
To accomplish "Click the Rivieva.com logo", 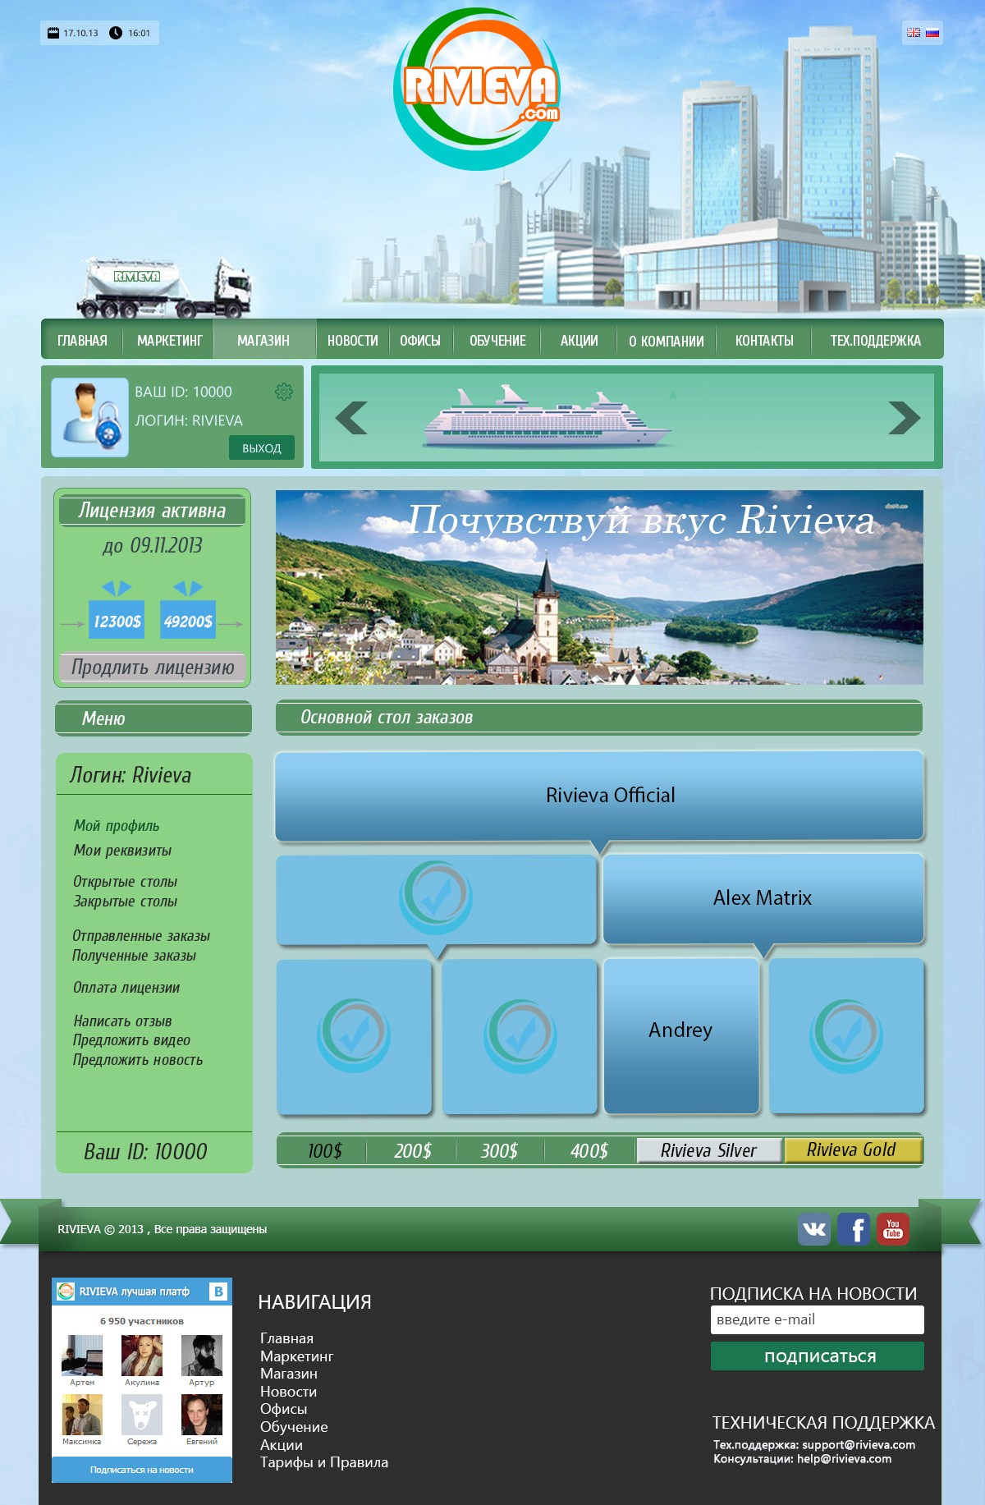I will [x=478, y=89].
